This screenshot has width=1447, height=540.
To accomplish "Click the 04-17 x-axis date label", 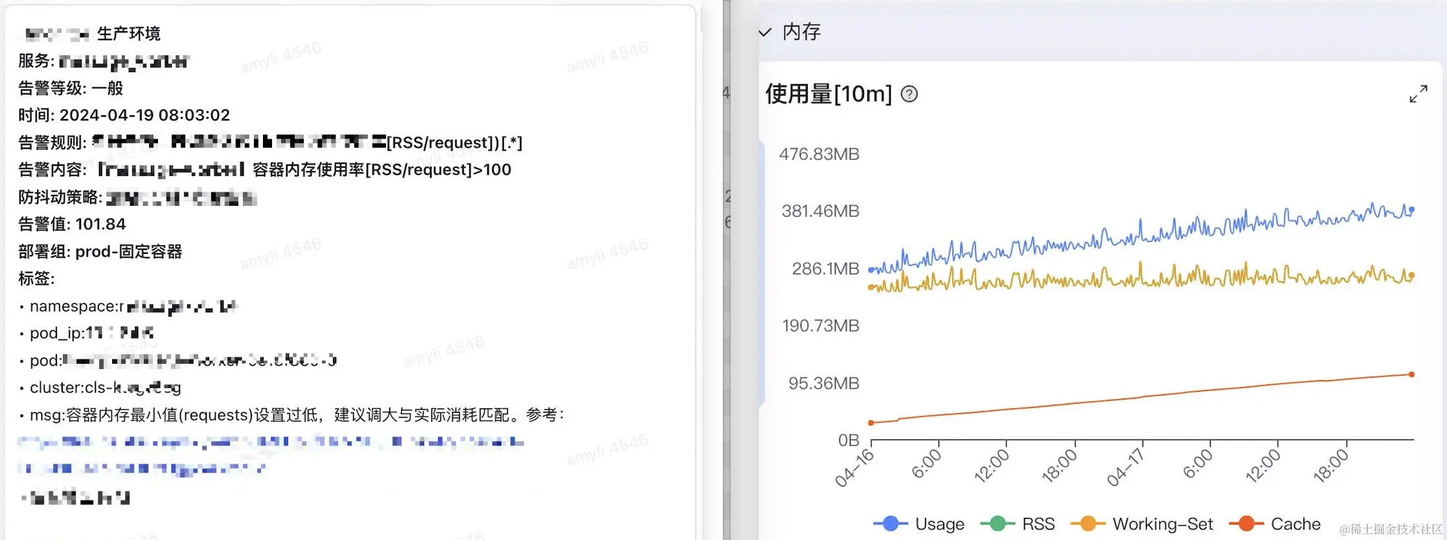I will pyautogui.click(x=1126, y=468).
